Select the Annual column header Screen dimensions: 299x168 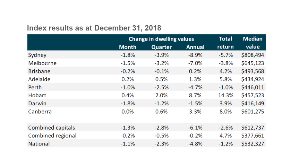pyautogui.click(x=195, y=47)
